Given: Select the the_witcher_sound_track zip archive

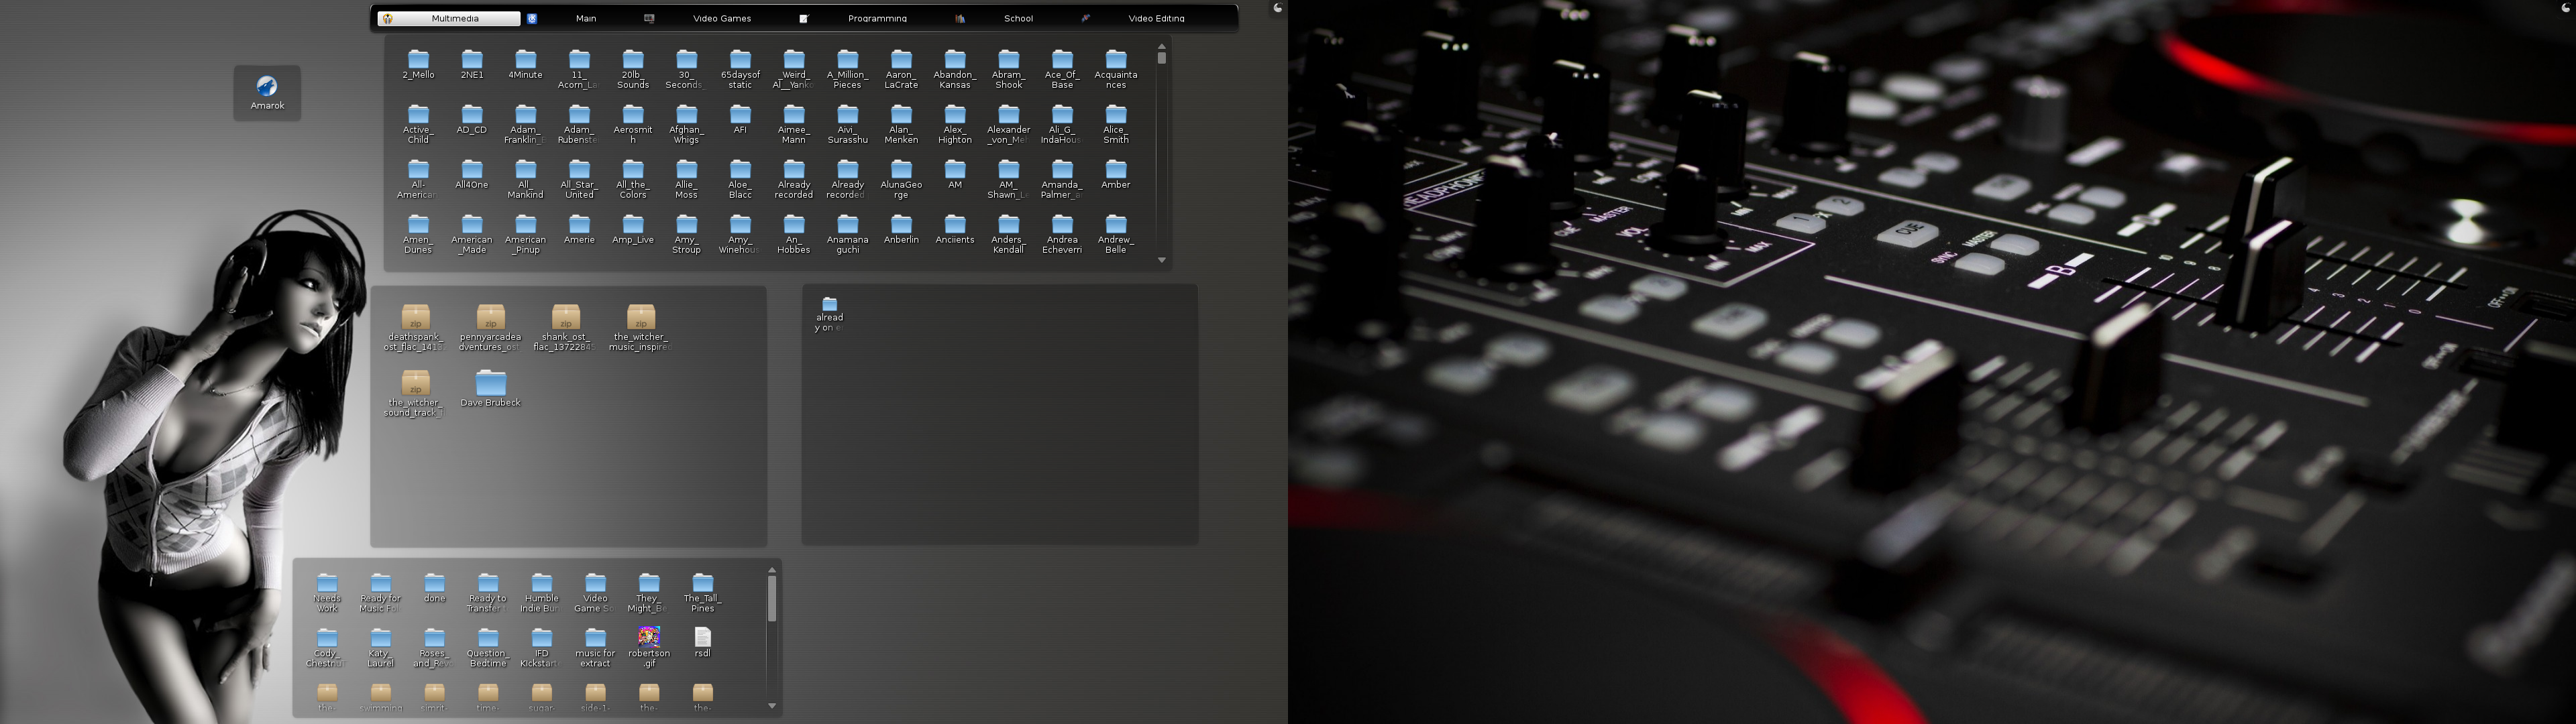Looking at the screenshot, I should pyautogui.click(x=415, y=393).
